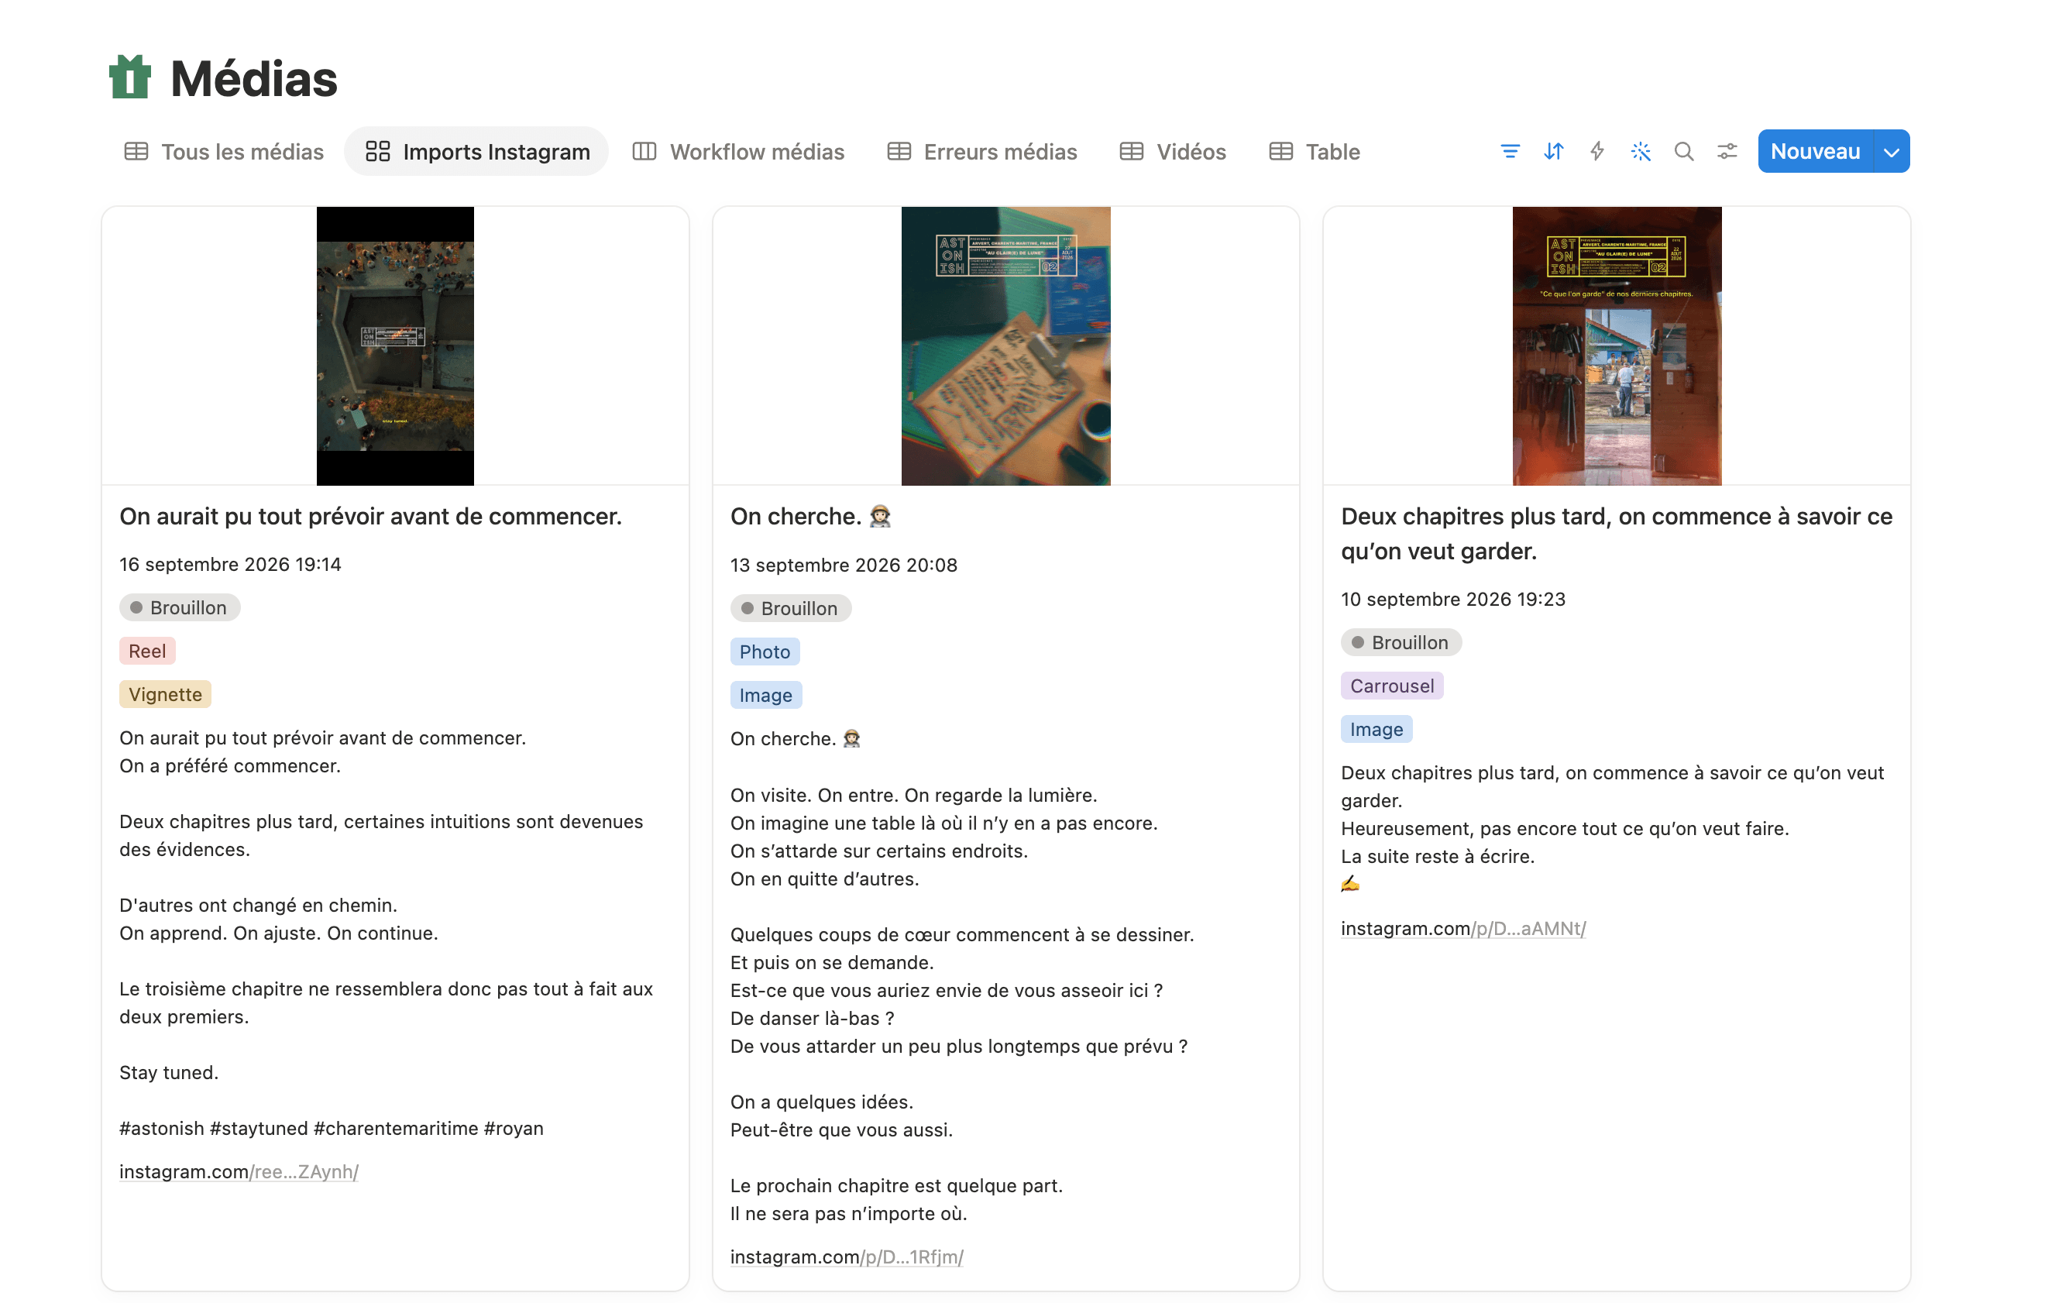
Task: Open the filter icon in toolbar
Action: [1509, 151]
